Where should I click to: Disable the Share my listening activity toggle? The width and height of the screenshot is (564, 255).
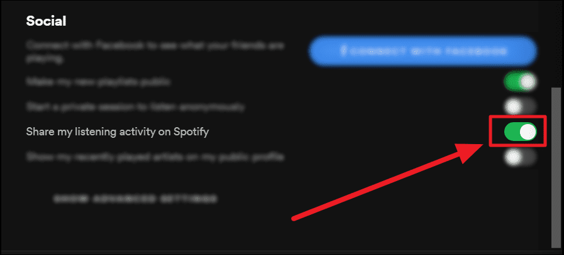click(x=521, y=132)
